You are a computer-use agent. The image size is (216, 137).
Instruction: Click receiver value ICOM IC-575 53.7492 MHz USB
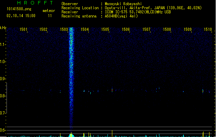point(138,12)
